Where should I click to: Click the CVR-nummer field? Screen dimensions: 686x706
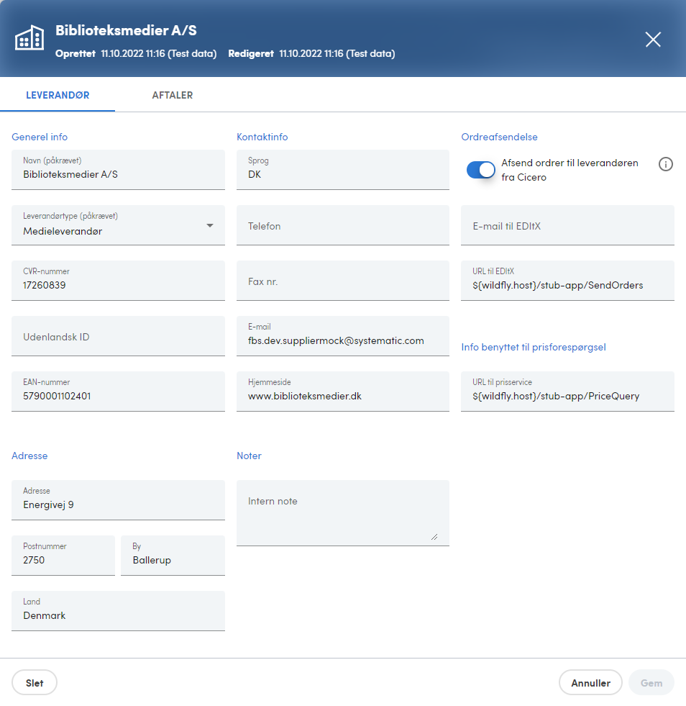point(118,281)
